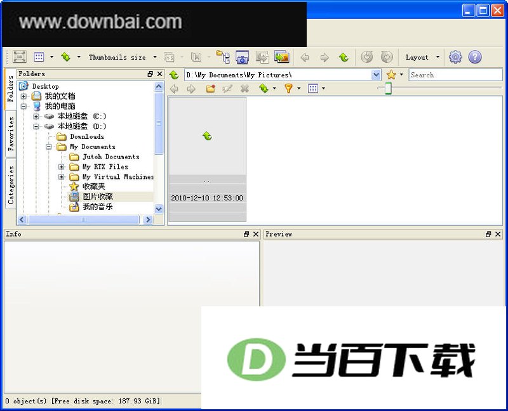Switch to the Favorites side tab
This screenshot has height=411, width=508.
10,134
